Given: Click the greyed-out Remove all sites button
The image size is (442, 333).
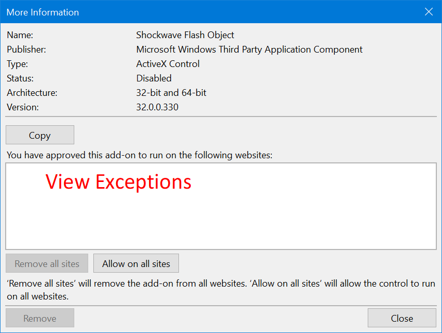Looking at the screenshot, I should (47, 263).
